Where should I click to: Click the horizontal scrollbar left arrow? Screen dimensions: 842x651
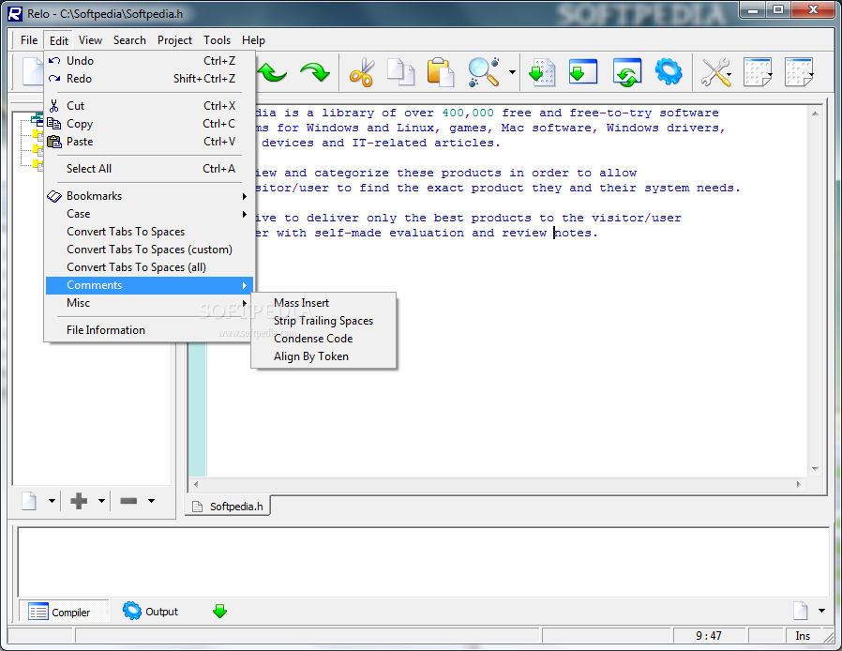196,484
